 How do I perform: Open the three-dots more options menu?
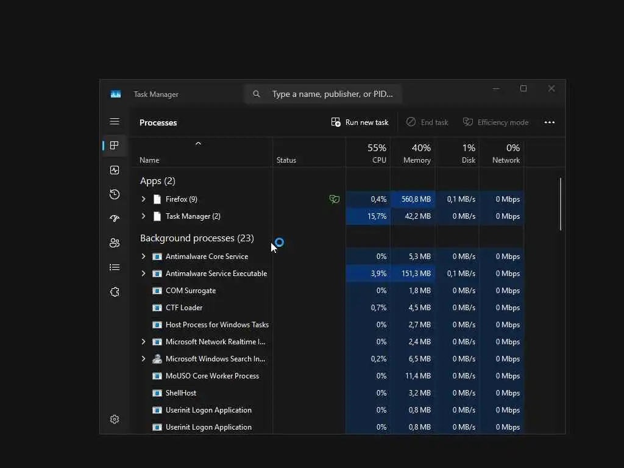tap(550, 122)
